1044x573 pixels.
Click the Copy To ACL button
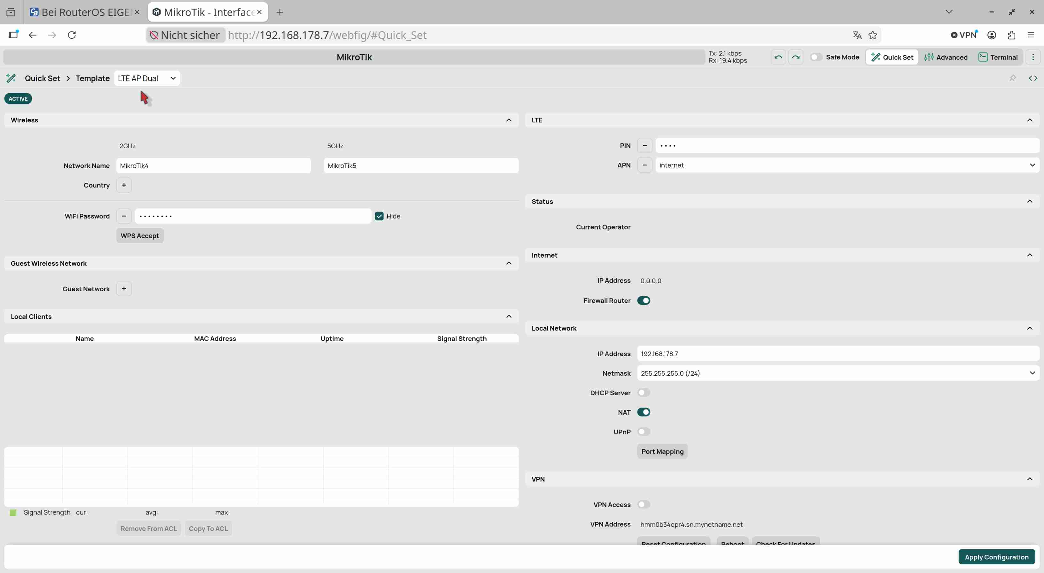pos(208,529)
